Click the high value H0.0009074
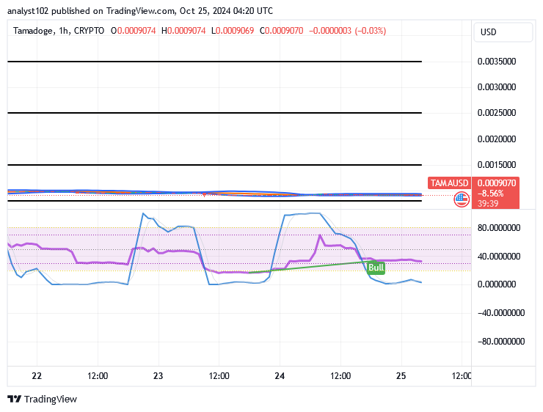 coord(183,31)
